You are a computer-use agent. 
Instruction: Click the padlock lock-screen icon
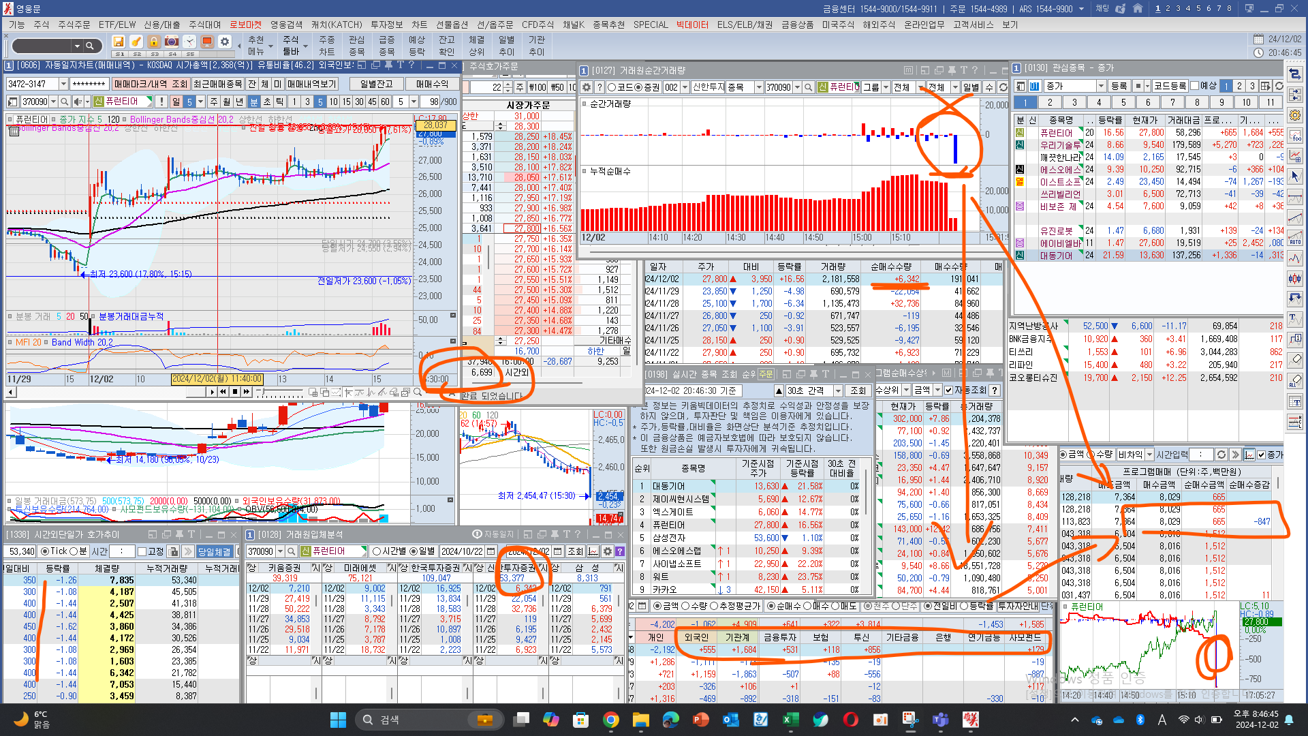click(154, 42)
